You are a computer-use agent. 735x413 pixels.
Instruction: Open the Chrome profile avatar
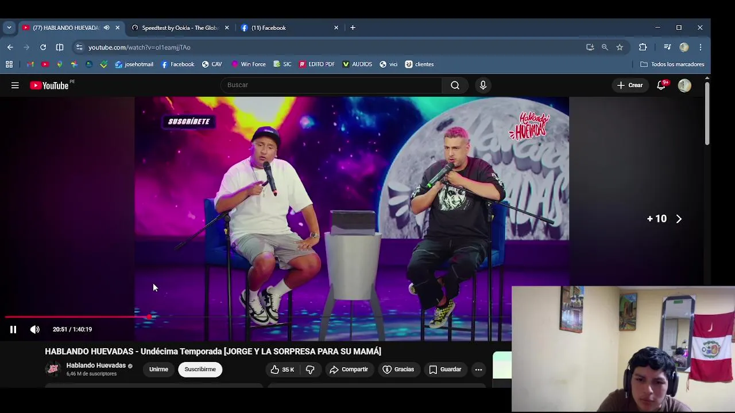pyautogui.click(x=684, y=47)
